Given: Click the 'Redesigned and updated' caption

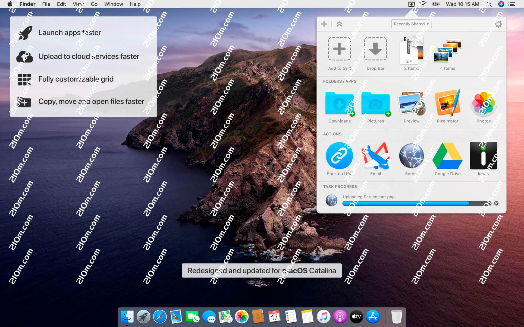Looking at the screenshot, I should (x=262, y=271).
